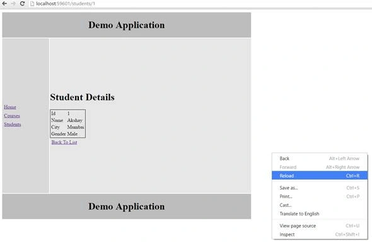The width and height of the screenshot is (372, 242).
Task: Open the Students link in sidebar
Action: (x=13, y=124)
